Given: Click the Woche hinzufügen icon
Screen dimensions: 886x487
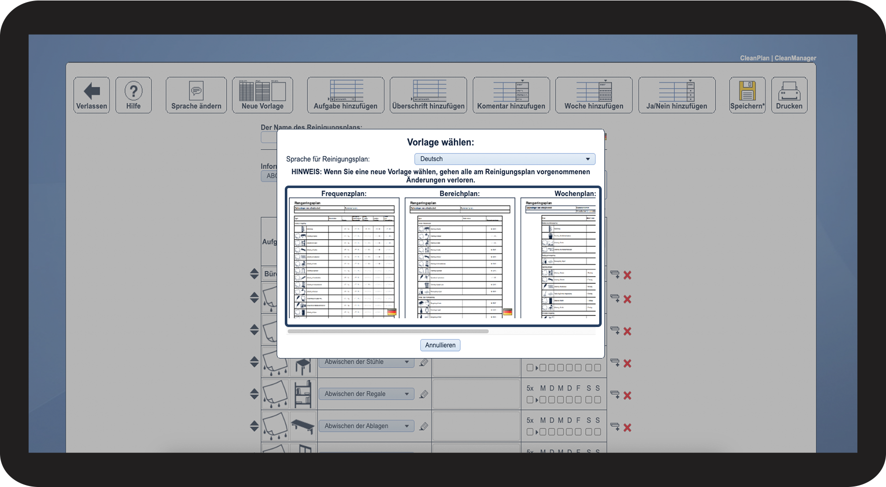Looking at the screenshot, I should click(594, 91).
